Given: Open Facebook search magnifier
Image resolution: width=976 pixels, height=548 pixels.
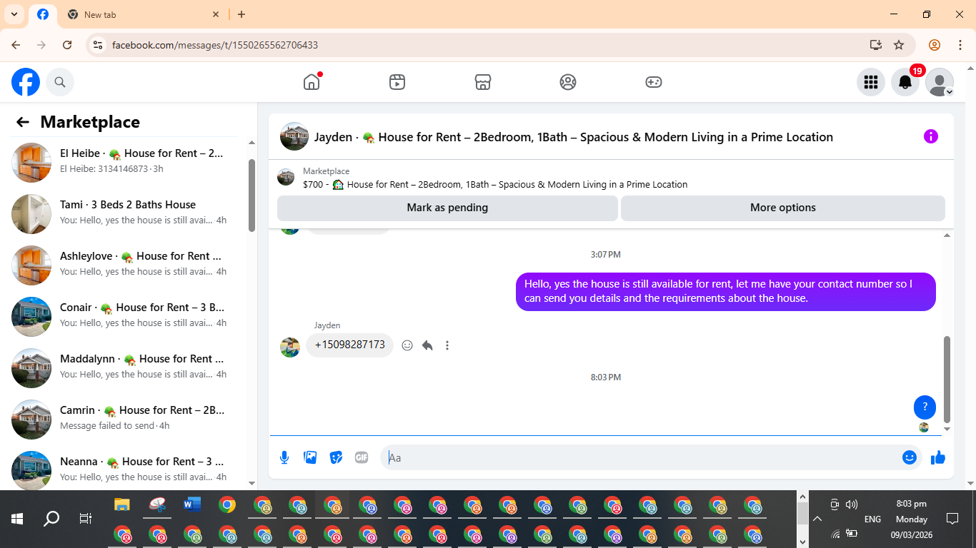Looking at the screenshot, I should point(60,82).
